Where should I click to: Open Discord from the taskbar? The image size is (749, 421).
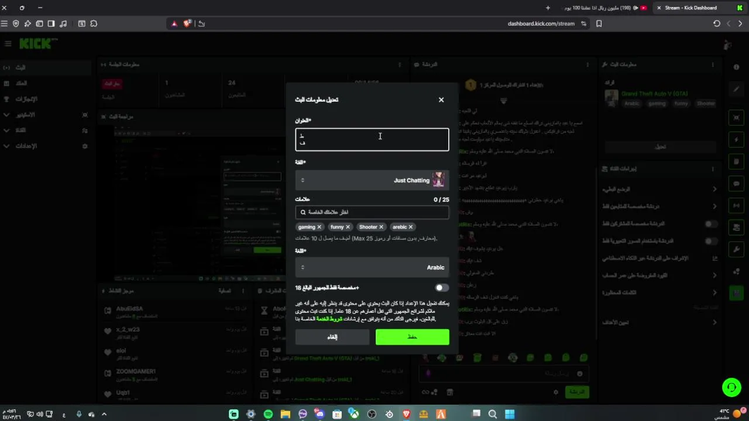319,414
